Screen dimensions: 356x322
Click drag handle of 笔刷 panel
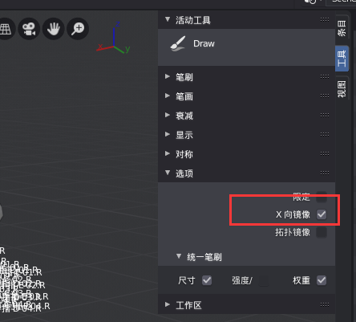(x=325, y=77)
